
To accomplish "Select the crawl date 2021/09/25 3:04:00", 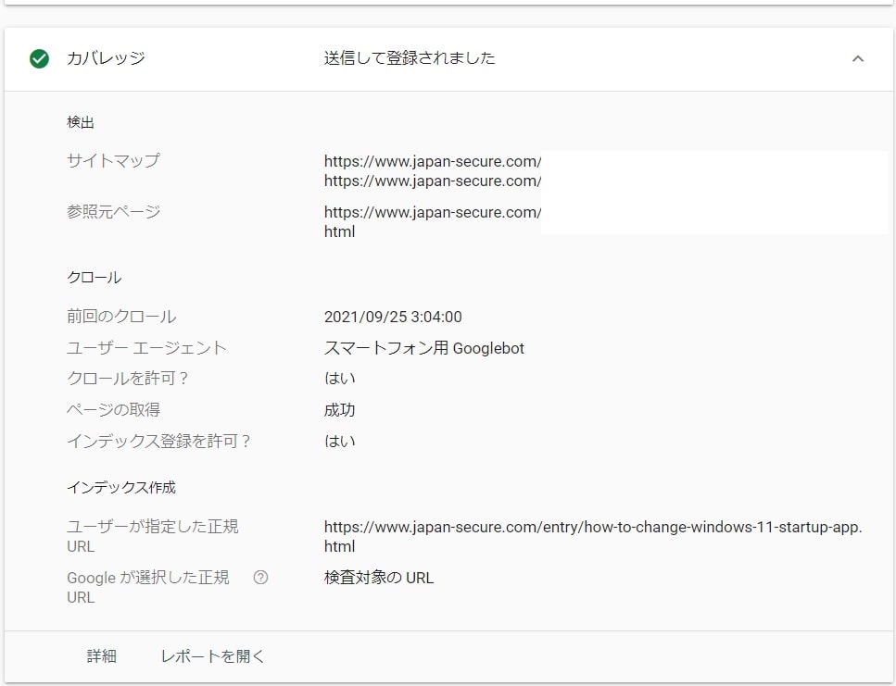I will click(x=393, y=317).
